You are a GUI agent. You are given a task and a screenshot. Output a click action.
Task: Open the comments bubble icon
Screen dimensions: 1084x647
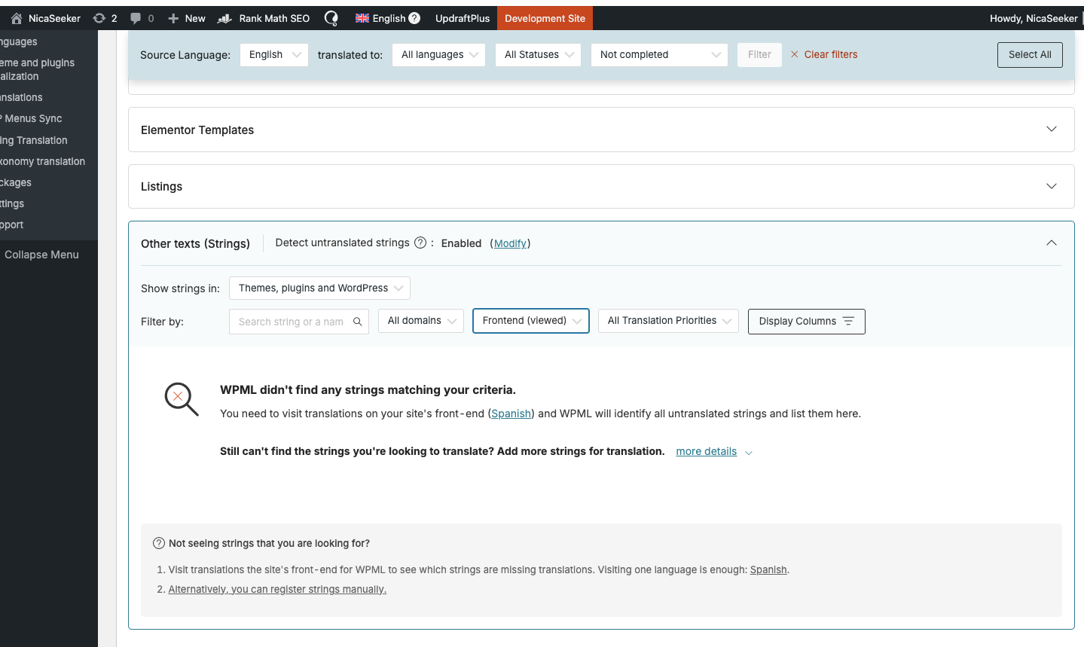coord(136,18)
